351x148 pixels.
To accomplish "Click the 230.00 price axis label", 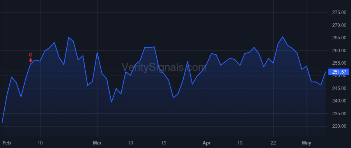I will pyautogui.click(x=339, y=126).
